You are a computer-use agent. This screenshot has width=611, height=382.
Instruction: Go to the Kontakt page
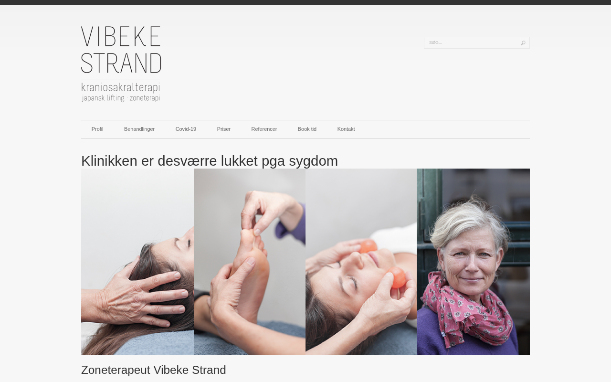(x=346, y=129)
